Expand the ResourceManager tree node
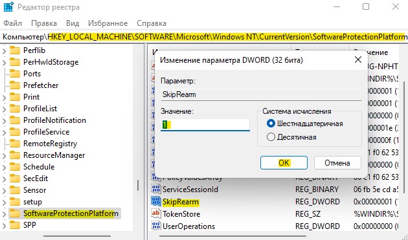 [x=4, y=155]
